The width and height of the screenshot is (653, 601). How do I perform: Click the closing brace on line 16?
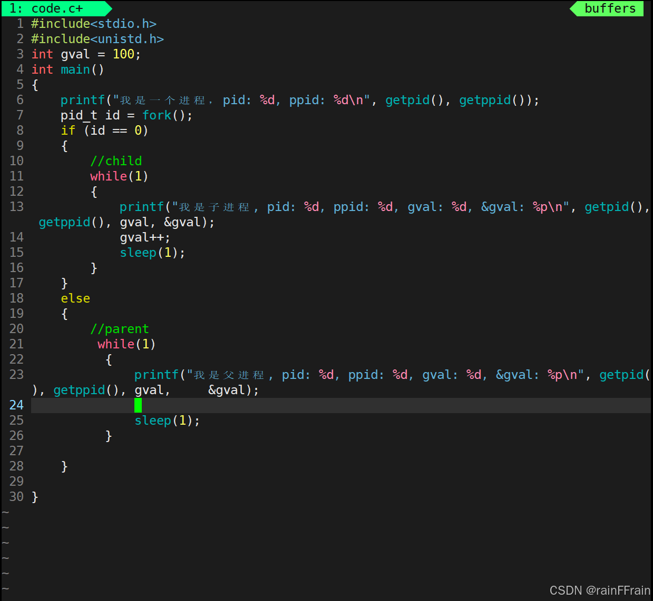[94, 268]
